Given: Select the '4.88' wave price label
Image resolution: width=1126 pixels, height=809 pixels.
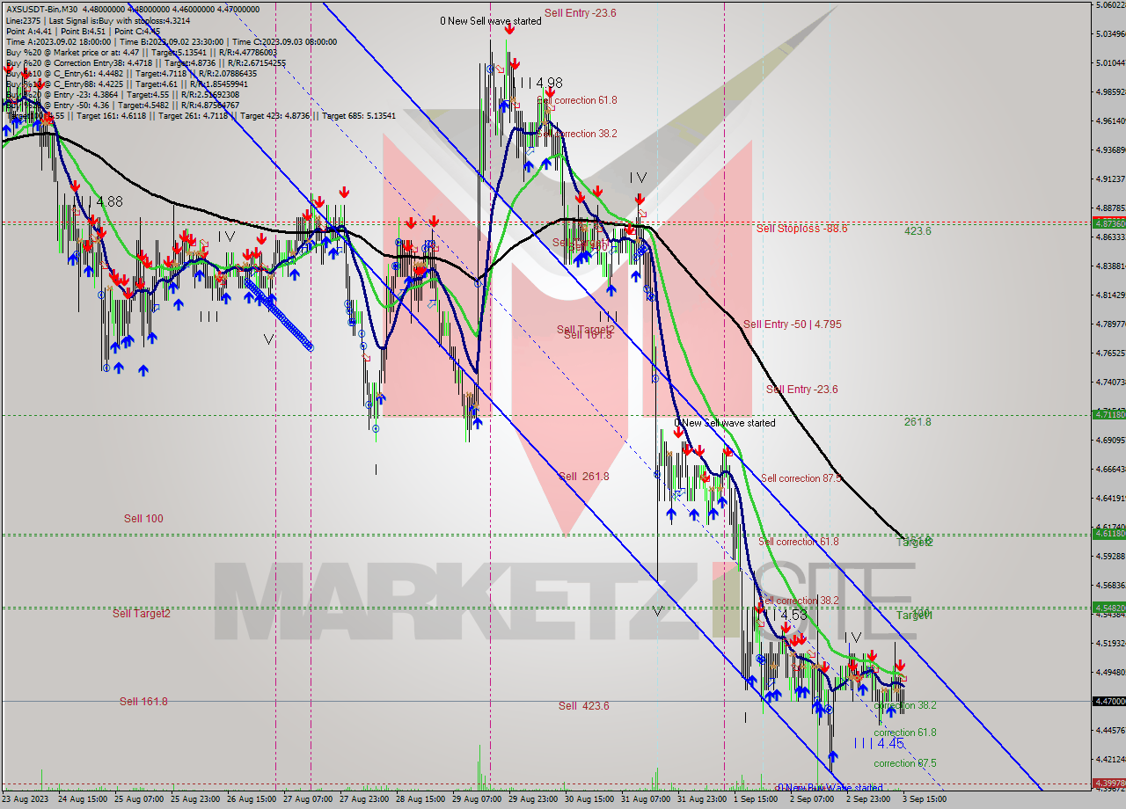Looking at the screenshot, I should click(x=110, y=201).
